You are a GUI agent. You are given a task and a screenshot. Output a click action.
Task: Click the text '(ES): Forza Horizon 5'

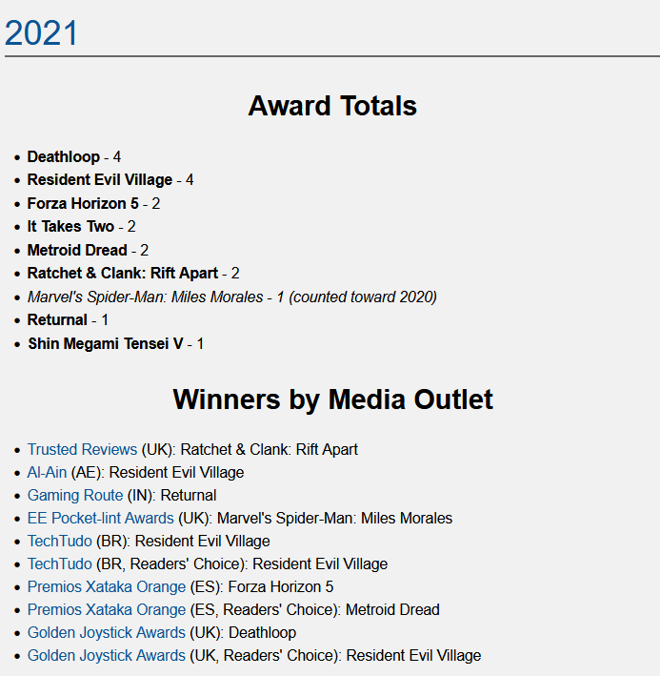[262, 586]
